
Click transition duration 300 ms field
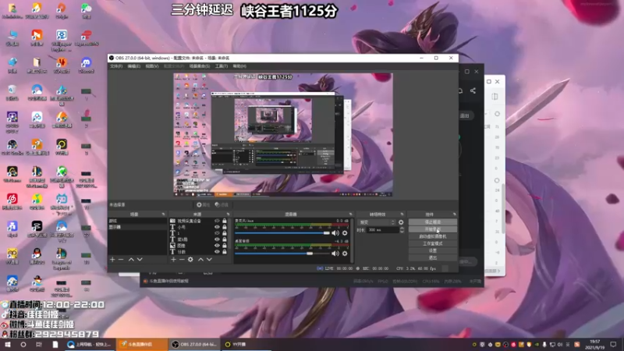382,230
